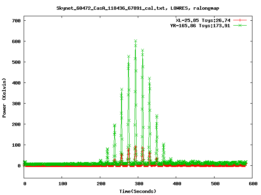Click legend entry 'XL-25.85 Tsys:26.74'
The height and width of the screenshot is (195, 261).
[x=203, y=20]
